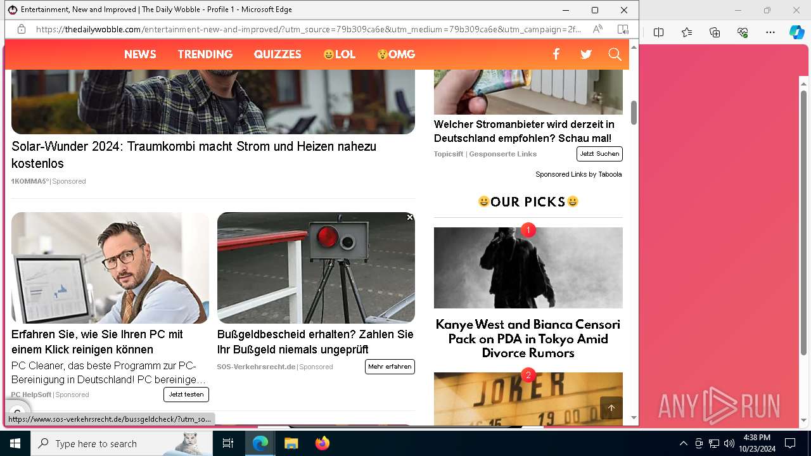Screen dimensions: 811x456
Task: Open TRENDING menu item
Action: point(205,54)
